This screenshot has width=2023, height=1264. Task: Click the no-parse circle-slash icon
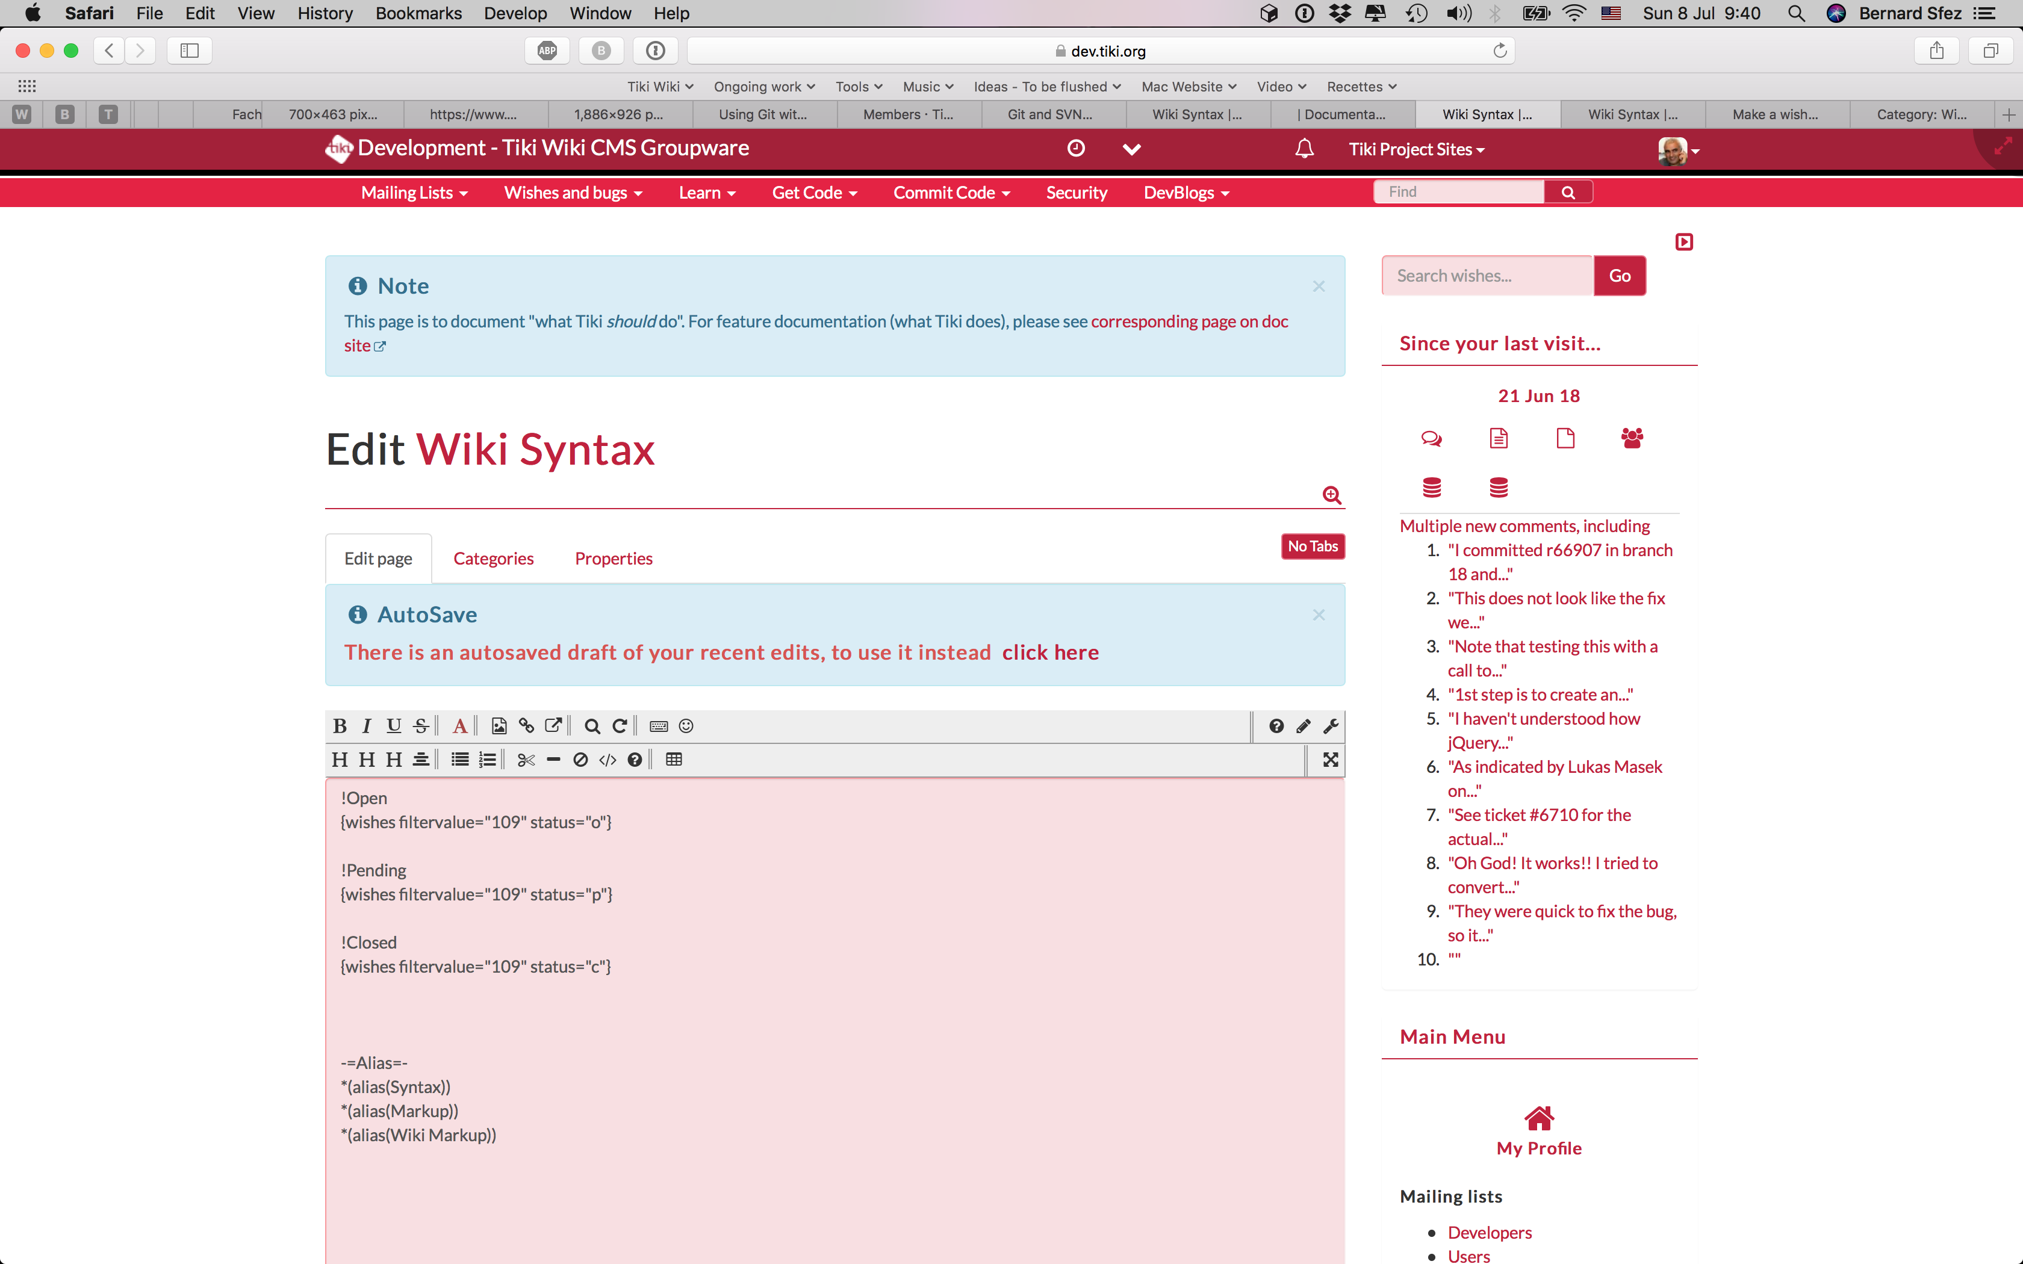(580, 759)
